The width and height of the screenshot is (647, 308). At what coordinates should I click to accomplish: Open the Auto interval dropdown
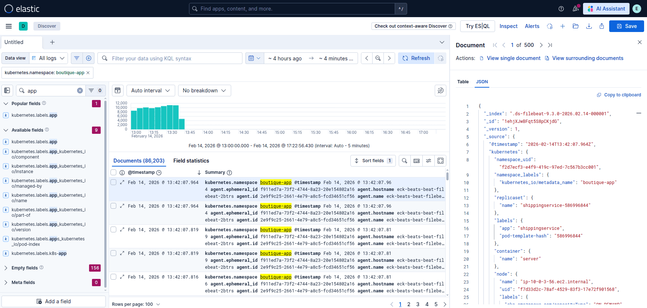click(151, 91)
